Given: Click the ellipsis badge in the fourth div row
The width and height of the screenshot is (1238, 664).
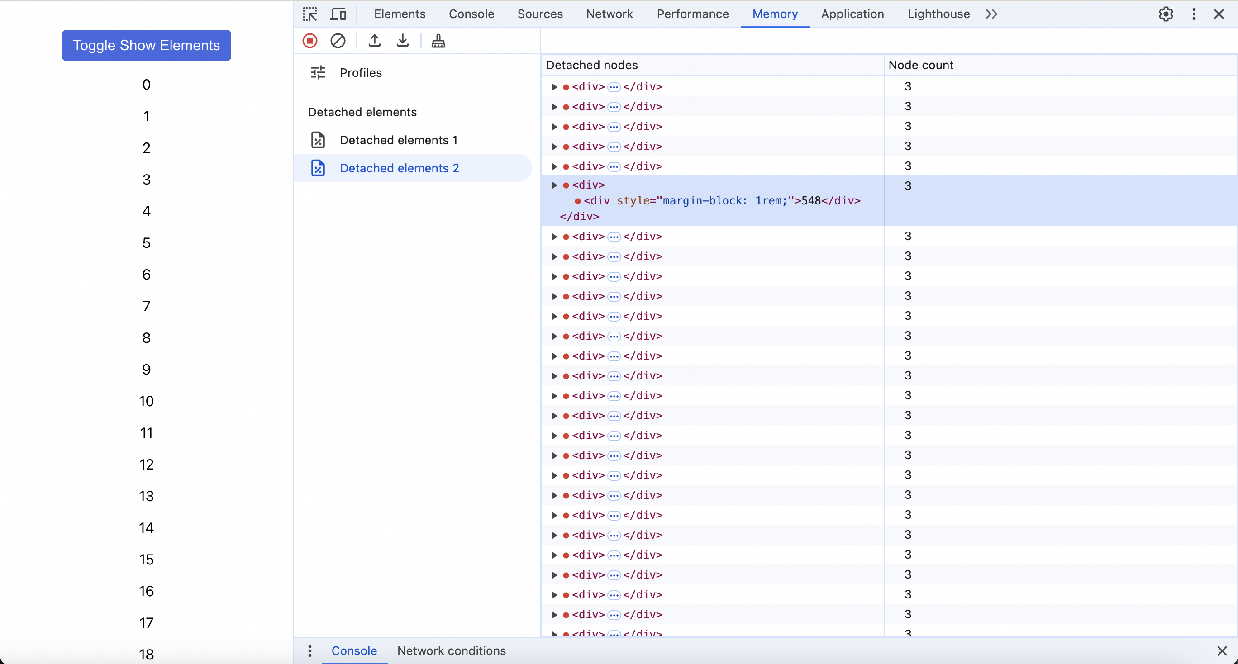Looking at the screenshot, I should point(614,147).
